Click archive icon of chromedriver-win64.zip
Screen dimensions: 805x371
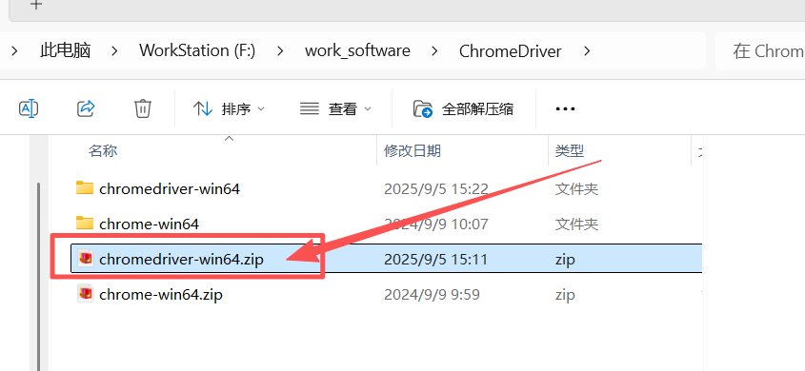pos(85,258)
